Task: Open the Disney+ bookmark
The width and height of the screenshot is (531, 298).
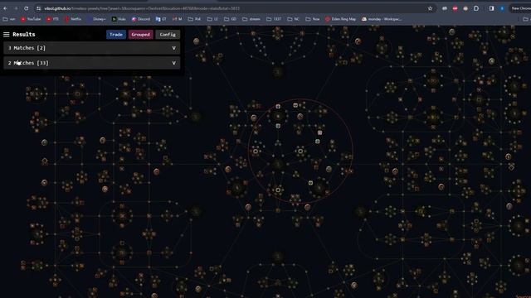Action: pyautogui.click(x=96, y=19)
